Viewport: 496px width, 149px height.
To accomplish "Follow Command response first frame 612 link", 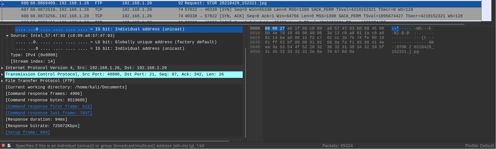I will pyautogui.click(x=49, y=106).
